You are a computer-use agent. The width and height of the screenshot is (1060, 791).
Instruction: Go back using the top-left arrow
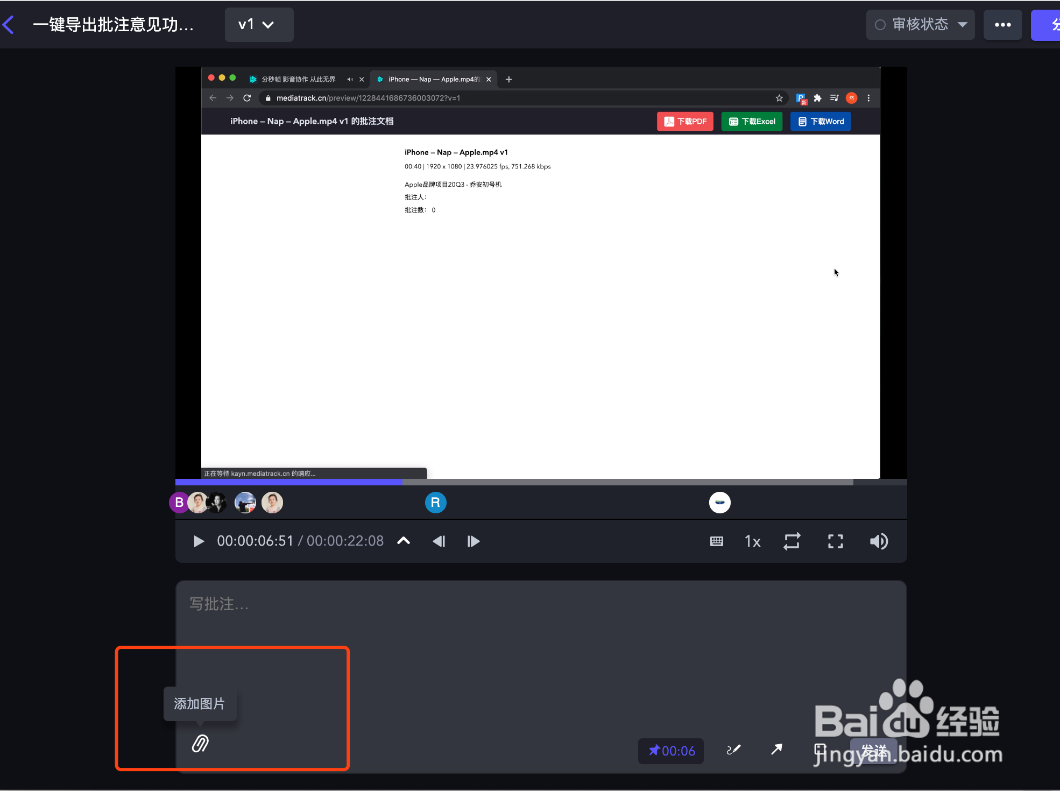[9, 25]
